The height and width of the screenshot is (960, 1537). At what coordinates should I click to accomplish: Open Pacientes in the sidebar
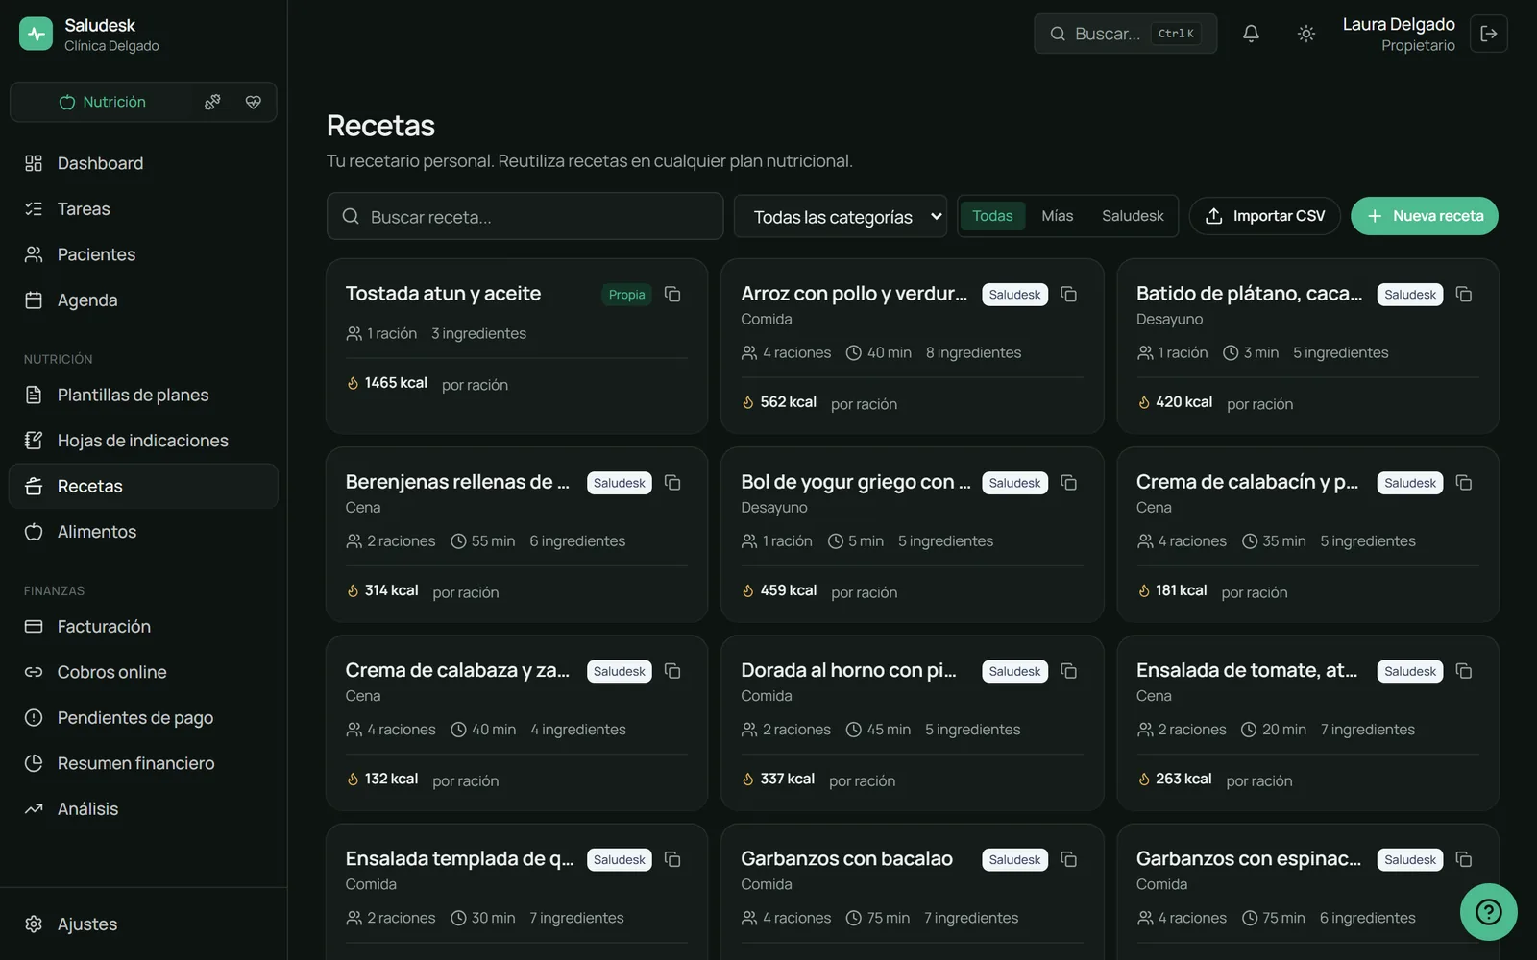[x=143, y=254]
